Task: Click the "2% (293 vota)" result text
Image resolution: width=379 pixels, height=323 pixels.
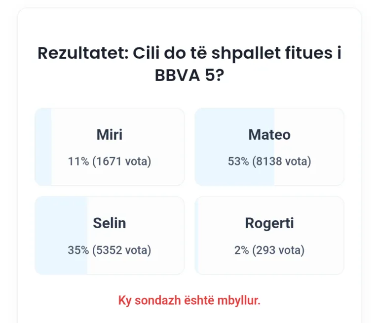Action: 269,250
